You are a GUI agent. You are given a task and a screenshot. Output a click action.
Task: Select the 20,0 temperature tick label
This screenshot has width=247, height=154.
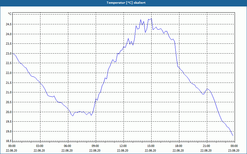9,112
